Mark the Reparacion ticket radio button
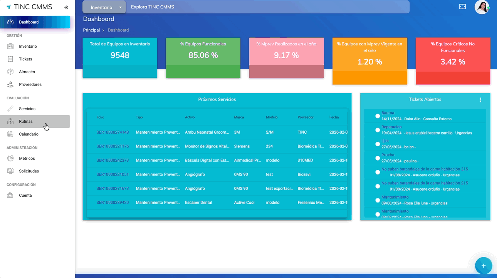The height and width of the screenshot is (278, 497). pyautogui.click(x=378, y=130)
